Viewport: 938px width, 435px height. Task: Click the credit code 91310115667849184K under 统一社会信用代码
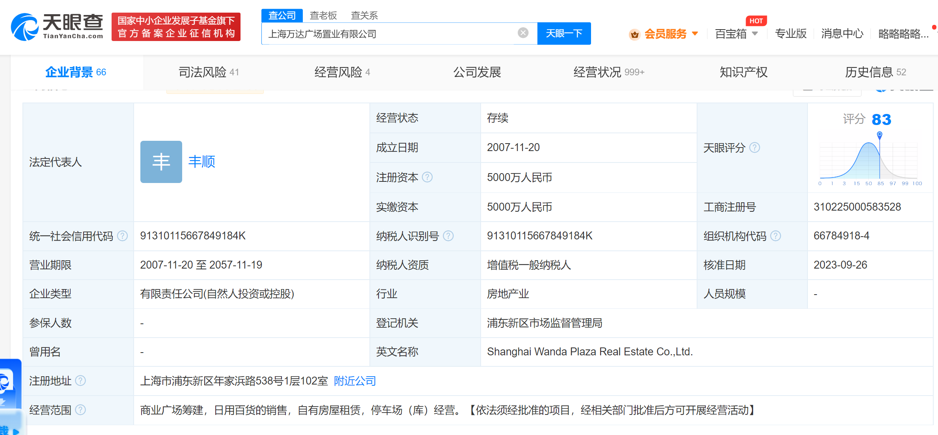(x=193, y=235)
